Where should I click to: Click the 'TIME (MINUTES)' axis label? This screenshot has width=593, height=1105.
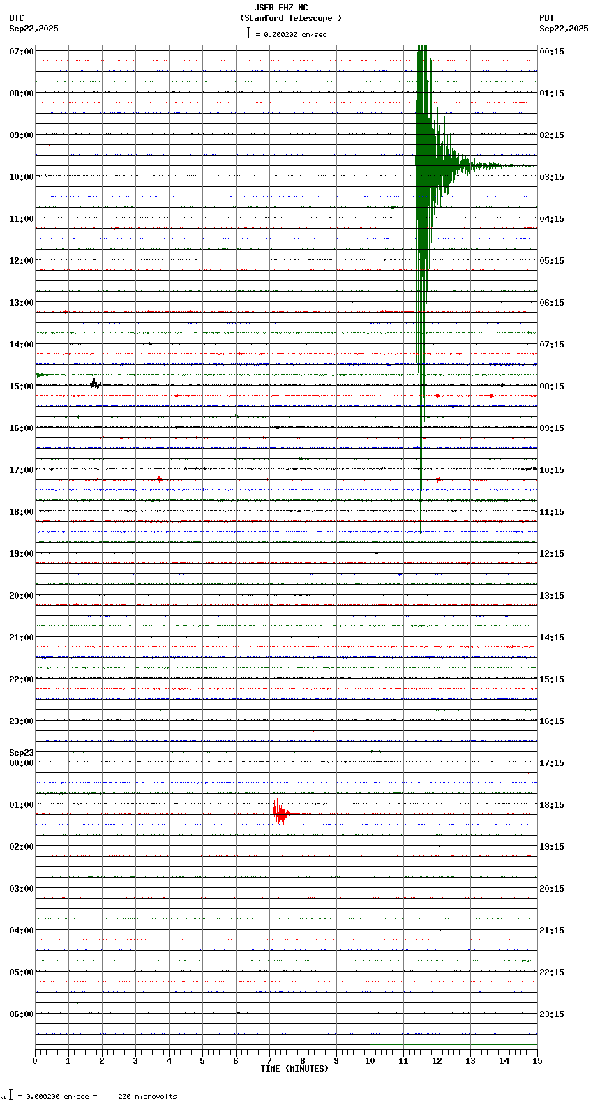click(294, 1069)
